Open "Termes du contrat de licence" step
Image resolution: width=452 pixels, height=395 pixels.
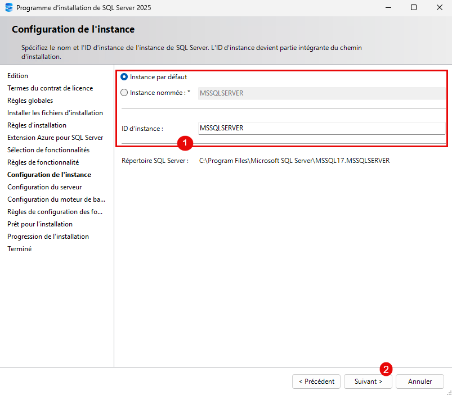coord(50,88)
